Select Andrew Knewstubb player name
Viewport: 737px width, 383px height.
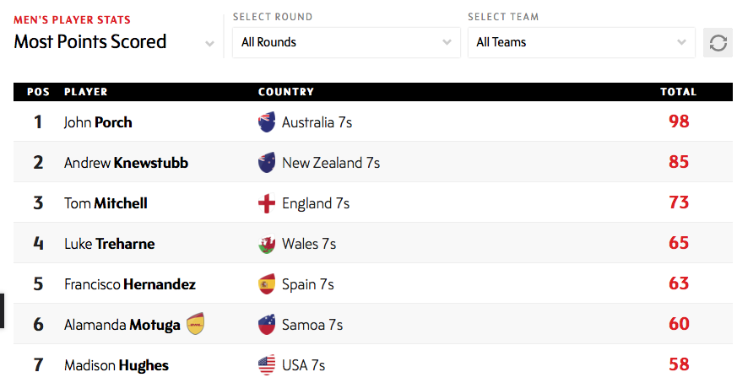coord(126,163)
